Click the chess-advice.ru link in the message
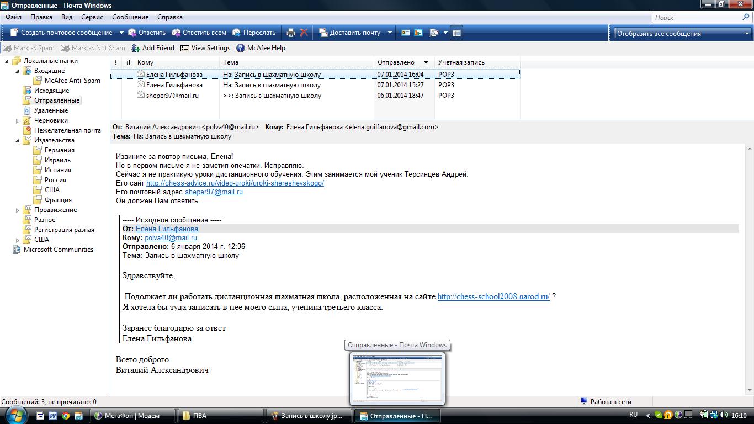The width and height of the screenshot is (754, 424). [x=235, y=183]
